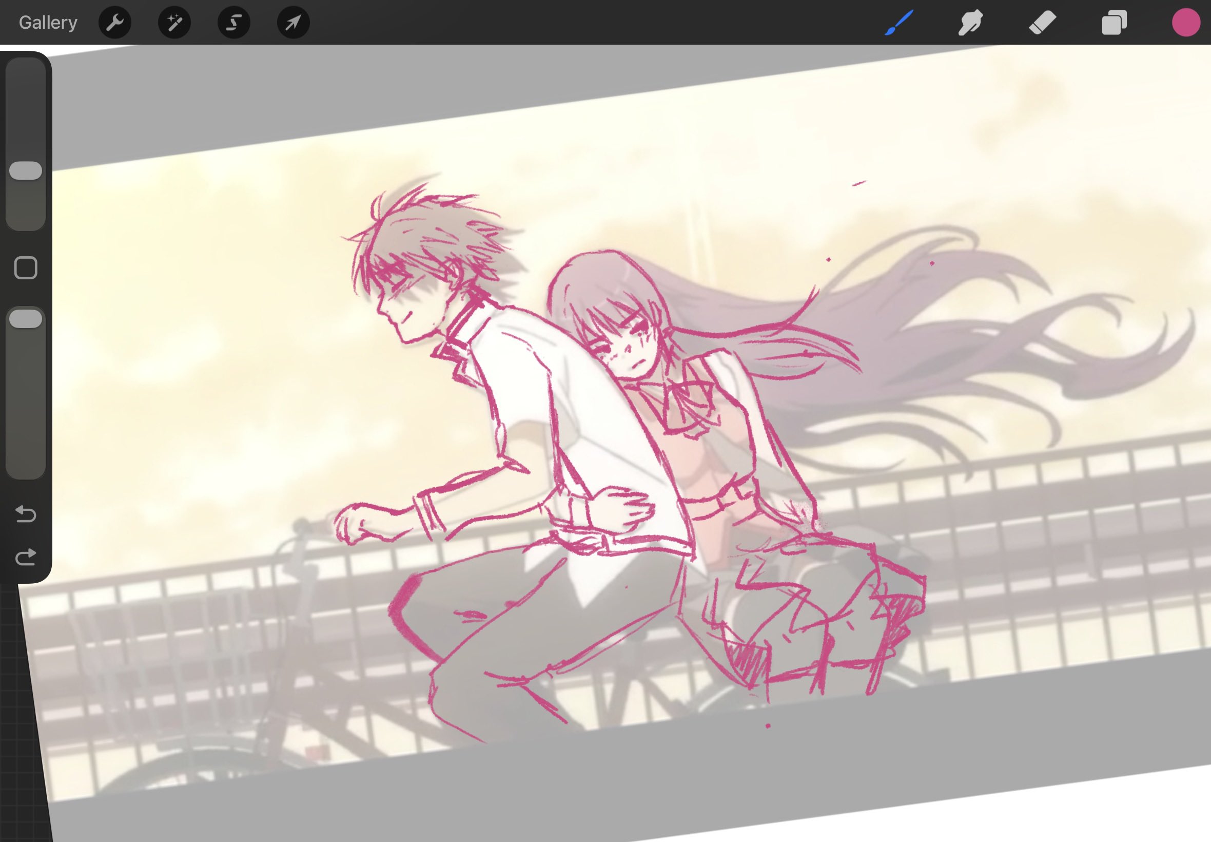Screen dimensions: 1211x842
Task: Return to the Gallery
Action: point(48,23)
